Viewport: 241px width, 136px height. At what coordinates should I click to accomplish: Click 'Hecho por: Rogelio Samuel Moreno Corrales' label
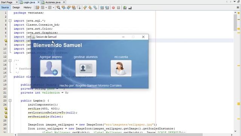90,86
